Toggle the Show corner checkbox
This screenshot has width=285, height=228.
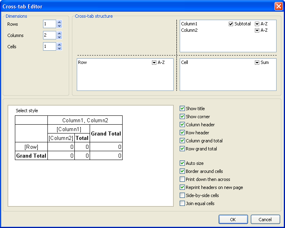[x=182, y=117]
